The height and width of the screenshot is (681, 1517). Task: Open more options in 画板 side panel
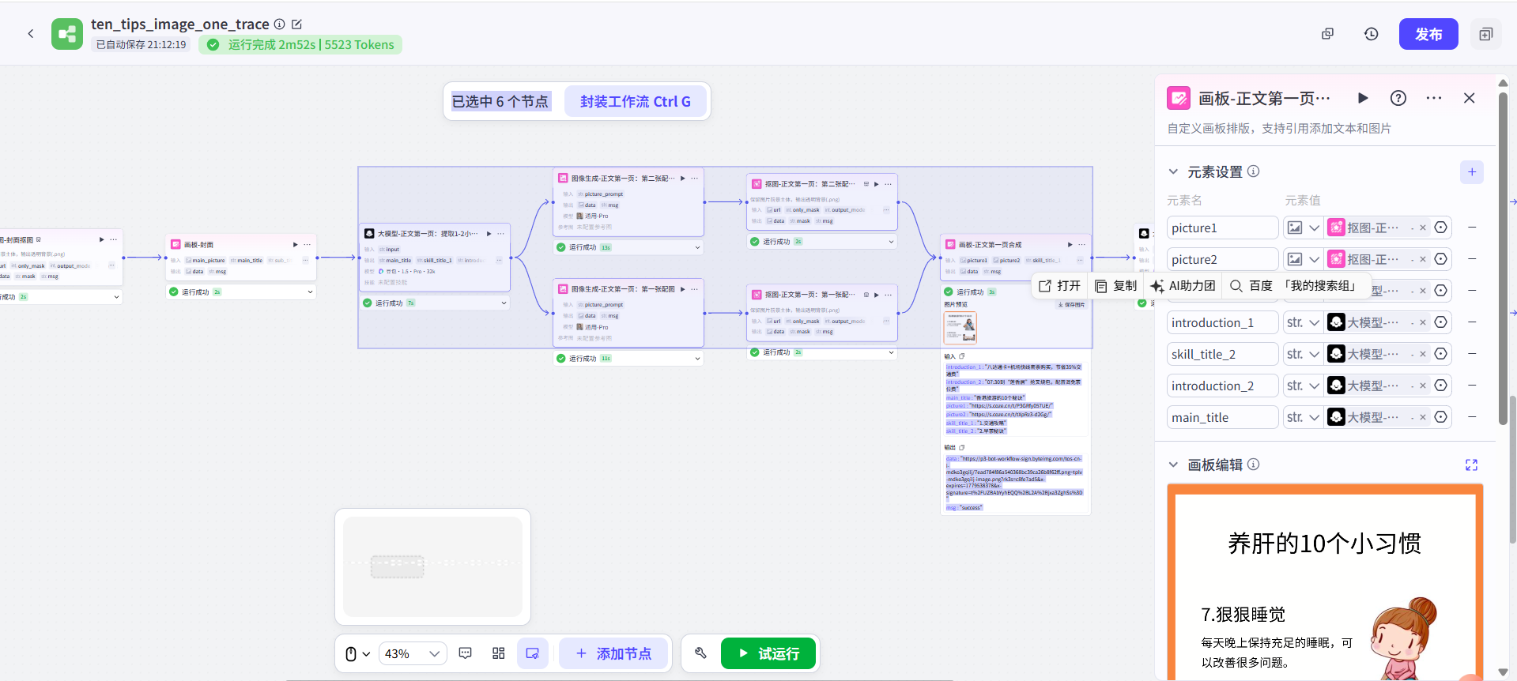click(1434, 98)
